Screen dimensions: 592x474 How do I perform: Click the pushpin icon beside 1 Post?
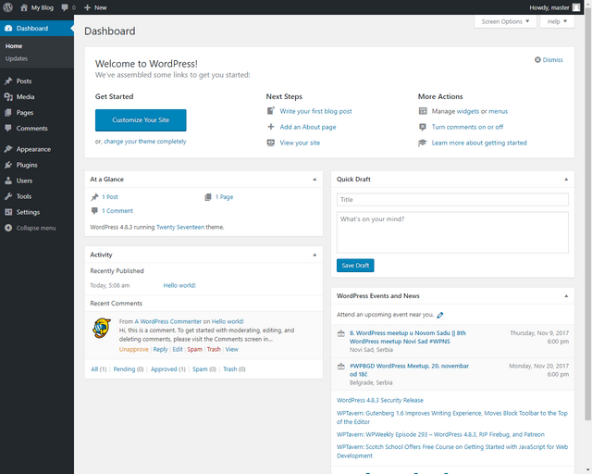(x=94, y=197)
